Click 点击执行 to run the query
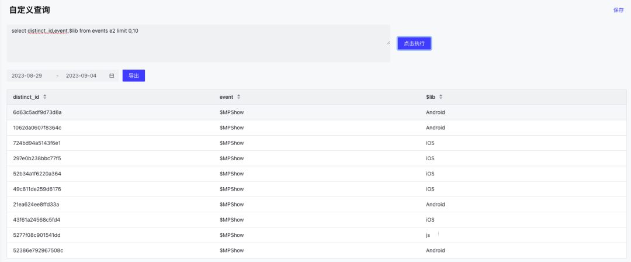The image size is (631, 262). 414,43
